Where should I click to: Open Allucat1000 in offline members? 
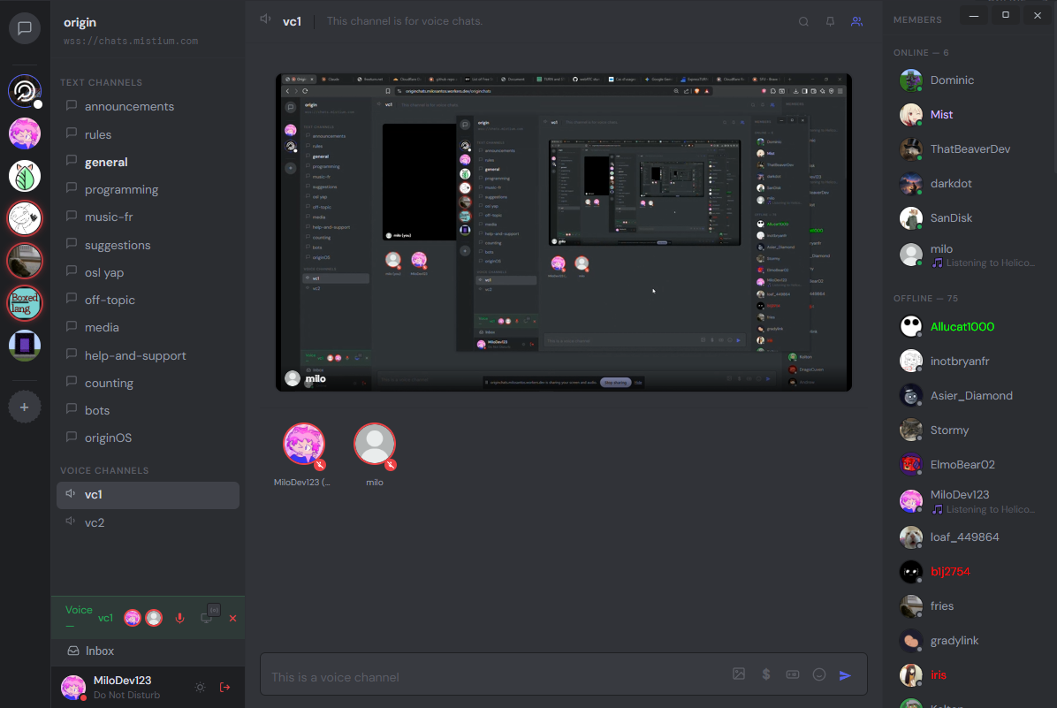(969, 326)
